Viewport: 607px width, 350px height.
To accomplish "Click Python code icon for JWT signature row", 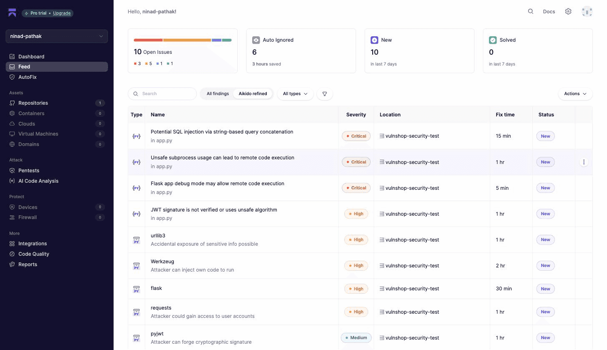I will coord(136,214).
